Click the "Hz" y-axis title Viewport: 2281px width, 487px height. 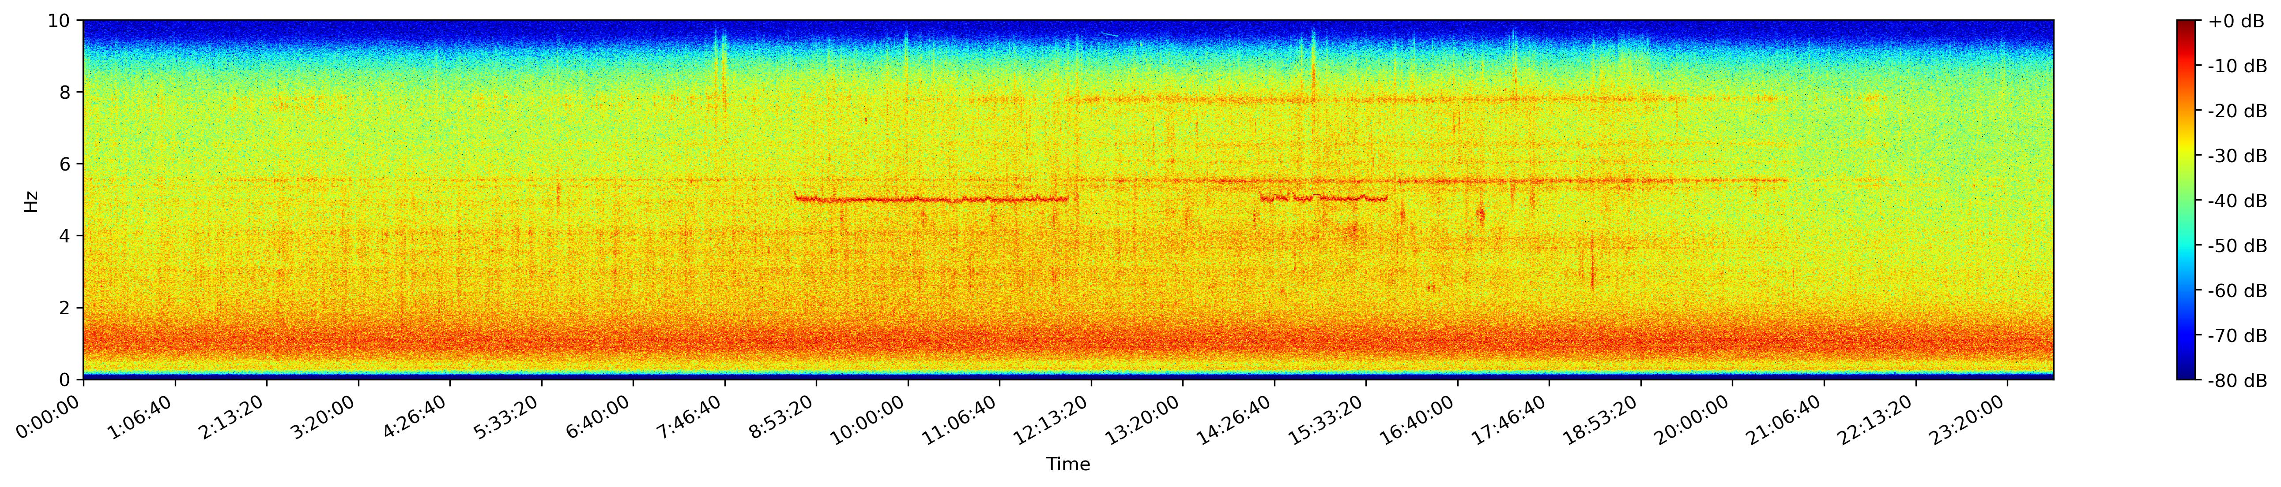pyautogui.click(x=31, y=201)
